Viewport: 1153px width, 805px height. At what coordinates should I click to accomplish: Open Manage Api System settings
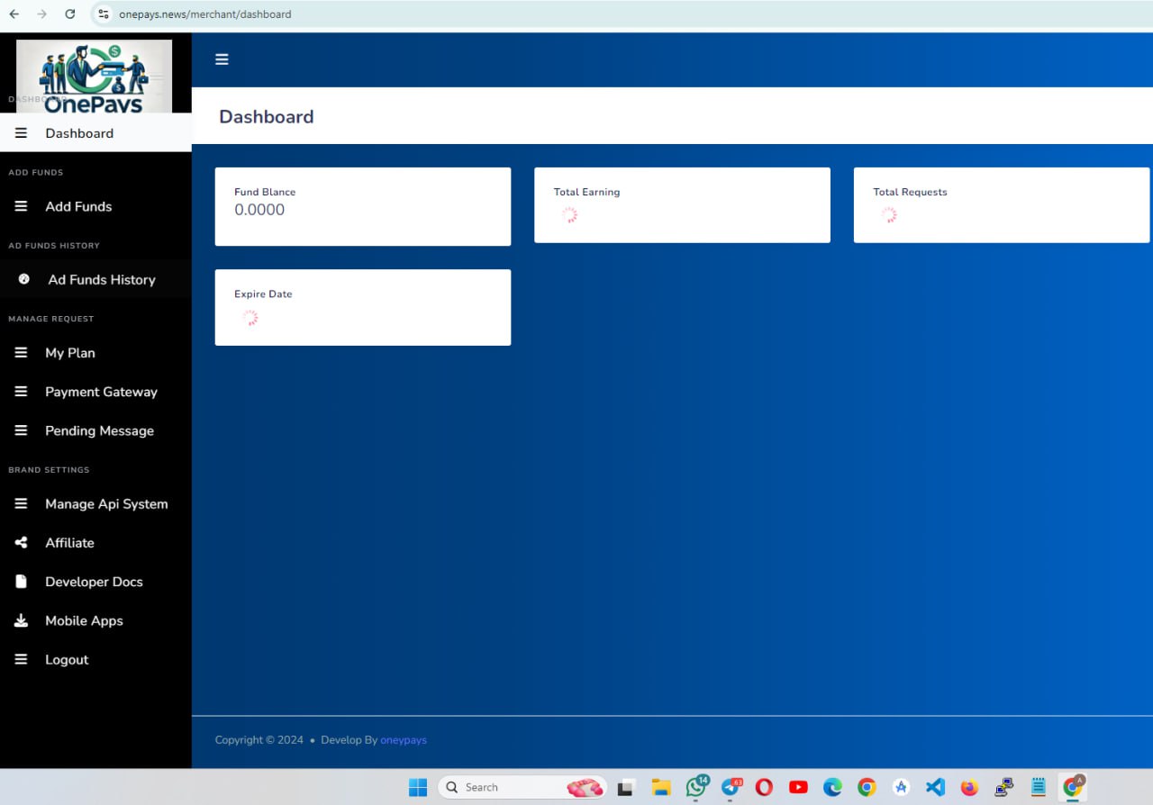click(106, 504)
